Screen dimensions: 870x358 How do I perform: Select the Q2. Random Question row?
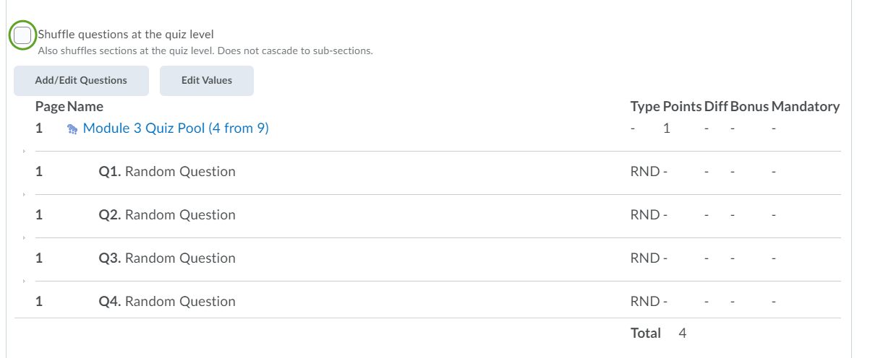(167, 215)
